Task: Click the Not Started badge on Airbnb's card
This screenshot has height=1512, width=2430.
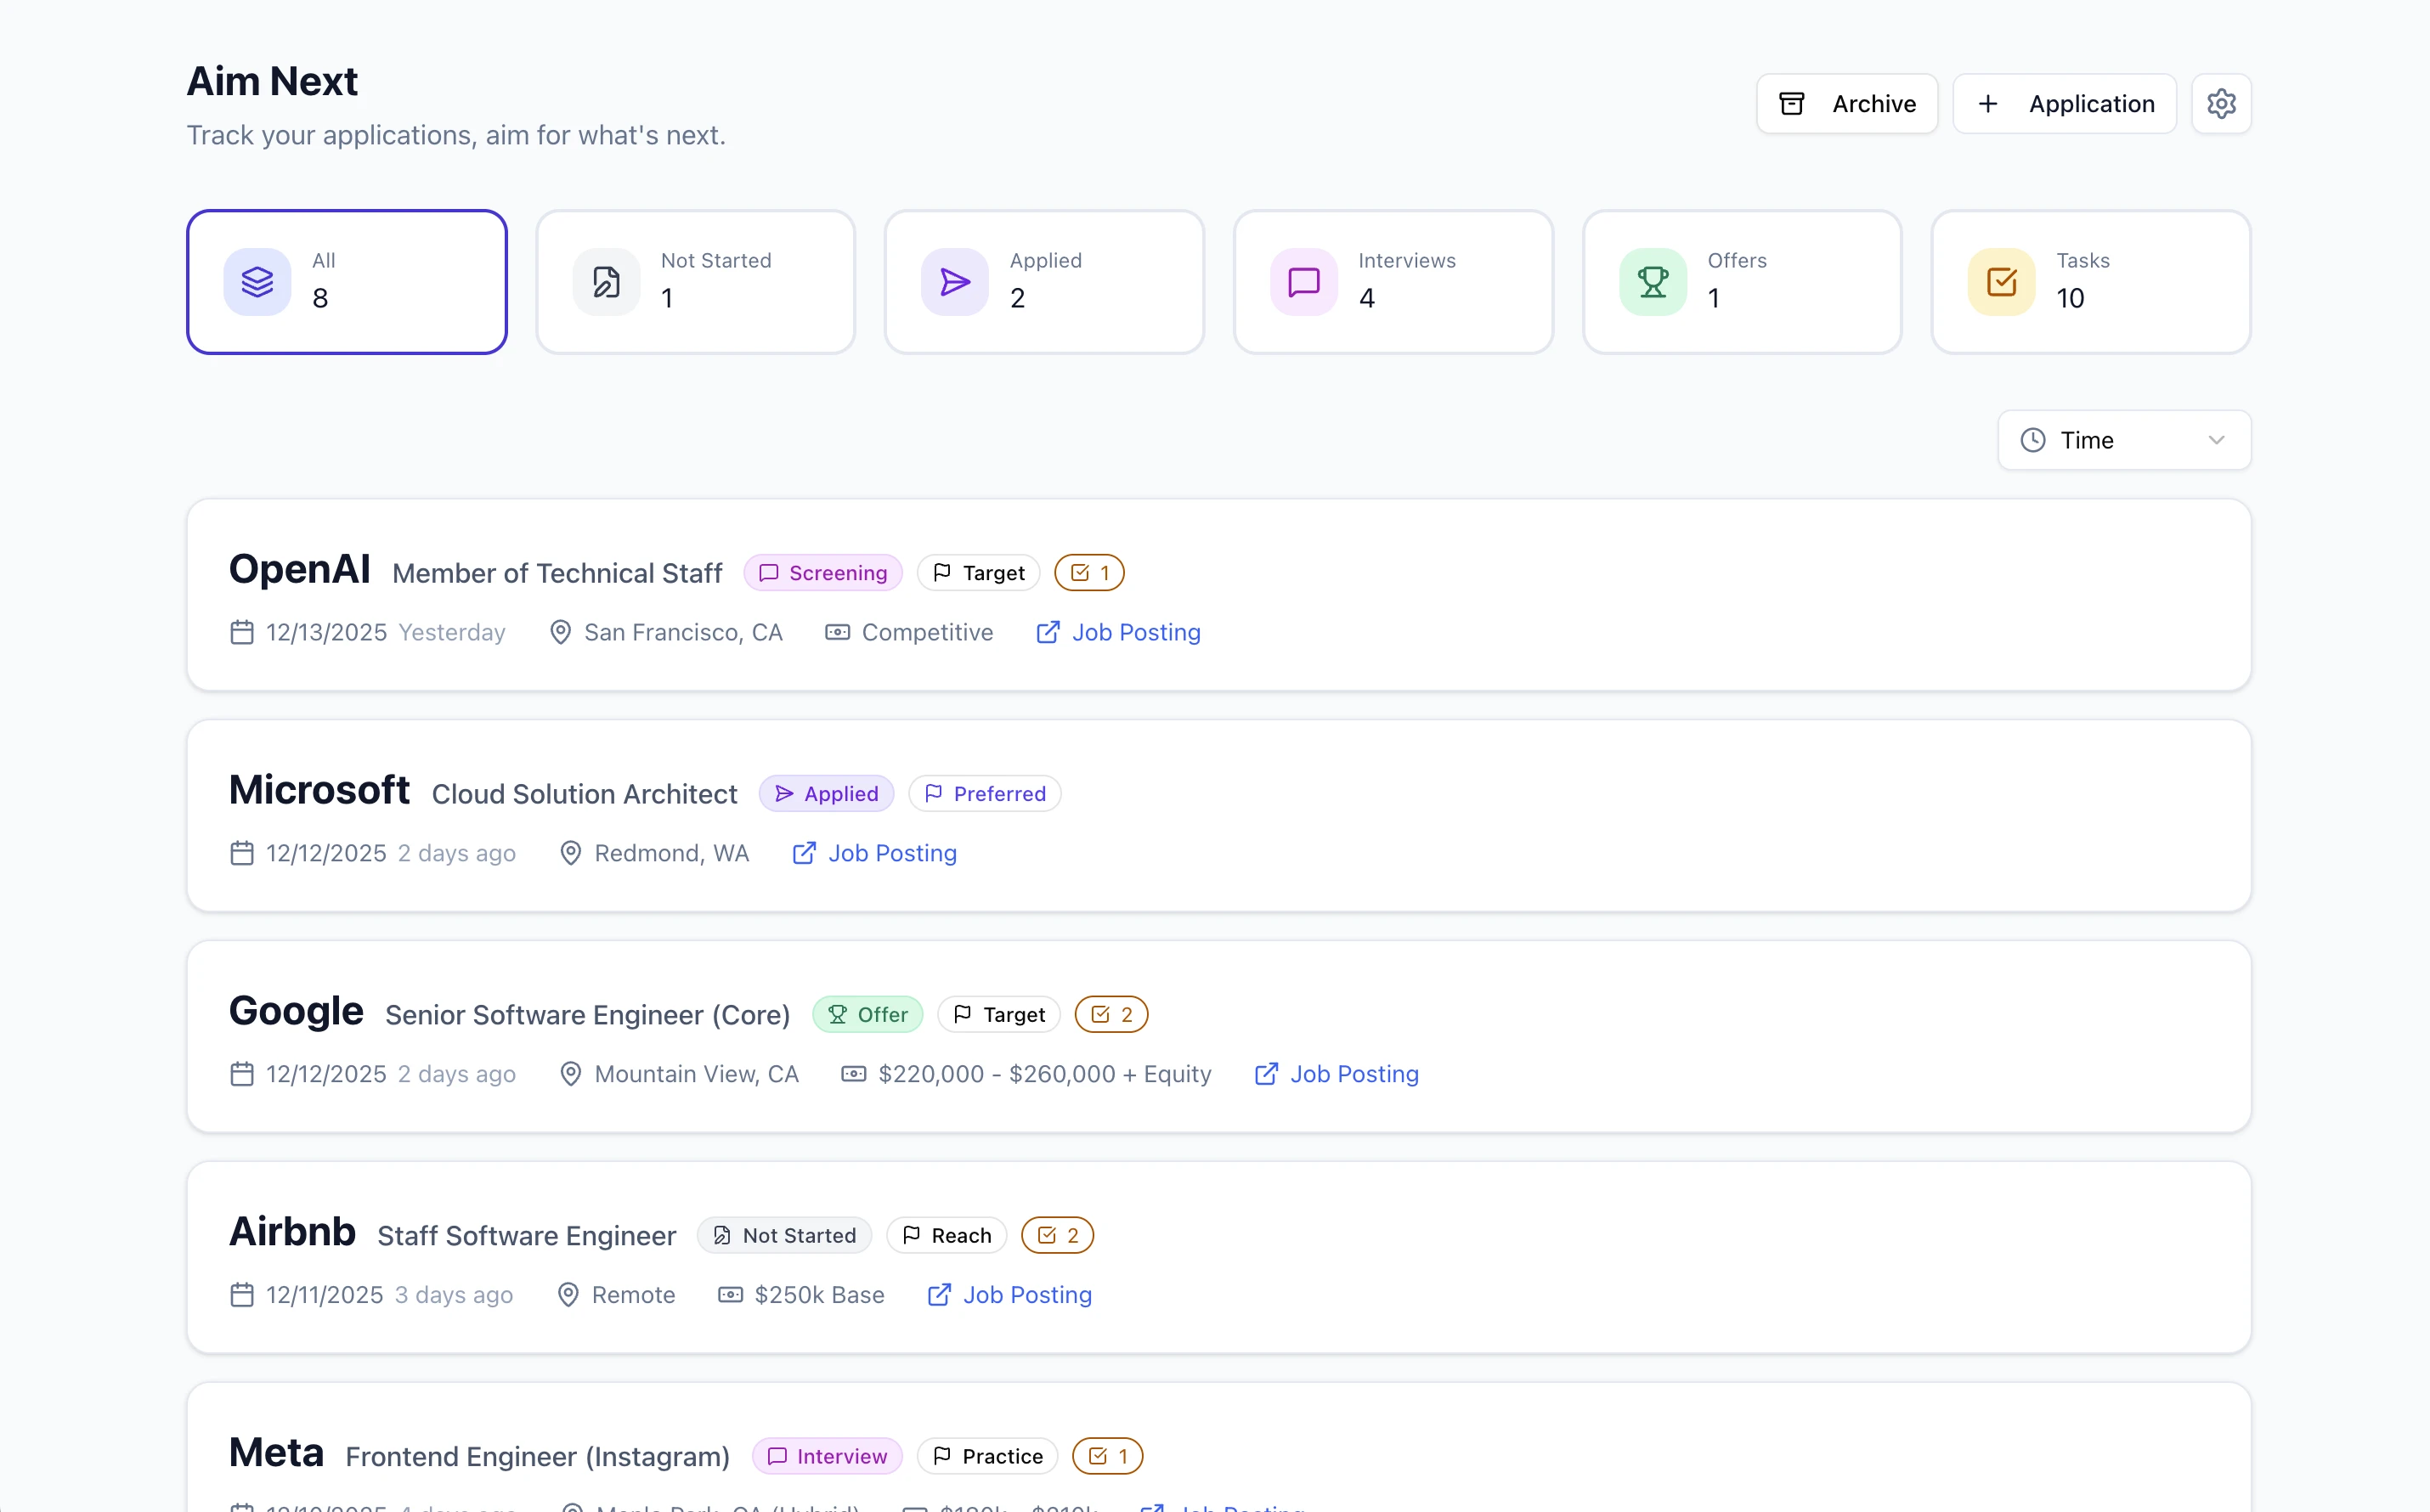Action: click(x=784, y=1234)
